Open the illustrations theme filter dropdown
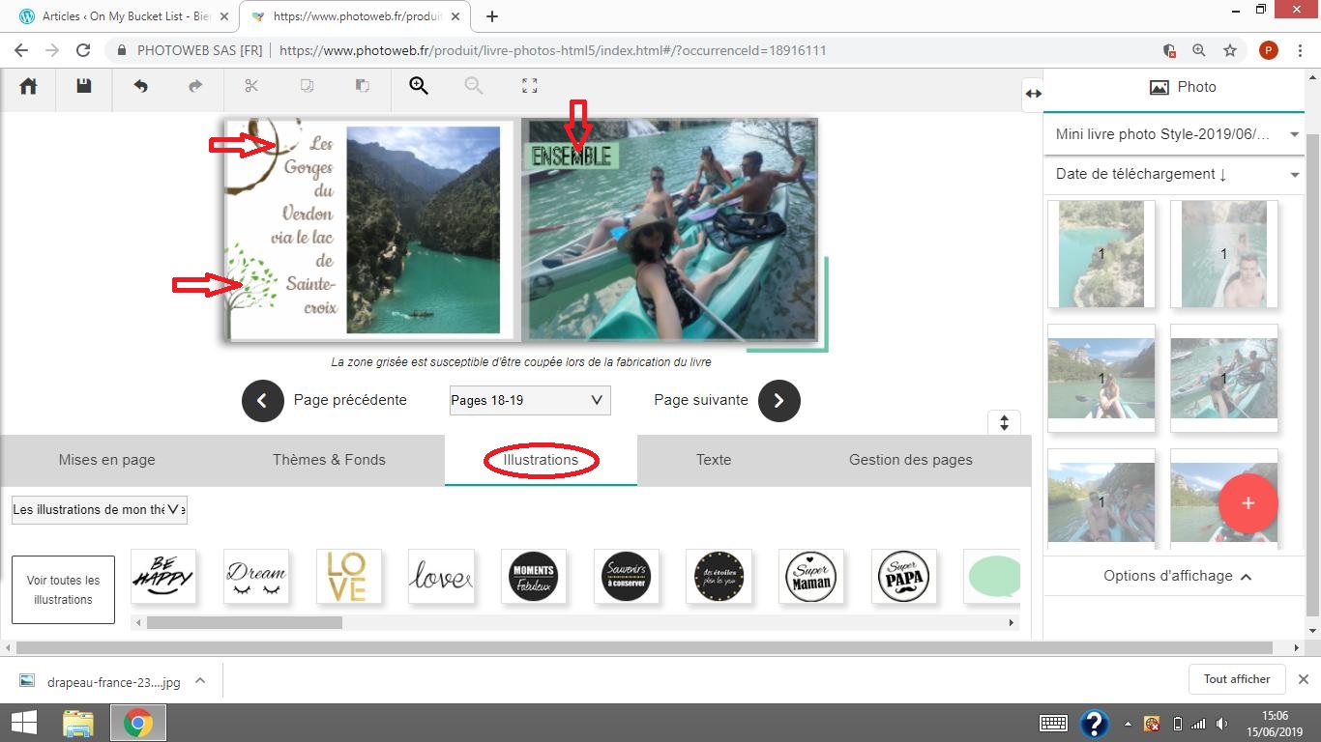 tap(99, 510)
